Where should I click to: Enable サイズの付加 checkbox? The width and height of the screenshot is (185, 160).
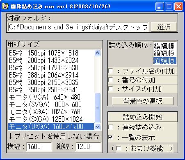tap(110, 89)
